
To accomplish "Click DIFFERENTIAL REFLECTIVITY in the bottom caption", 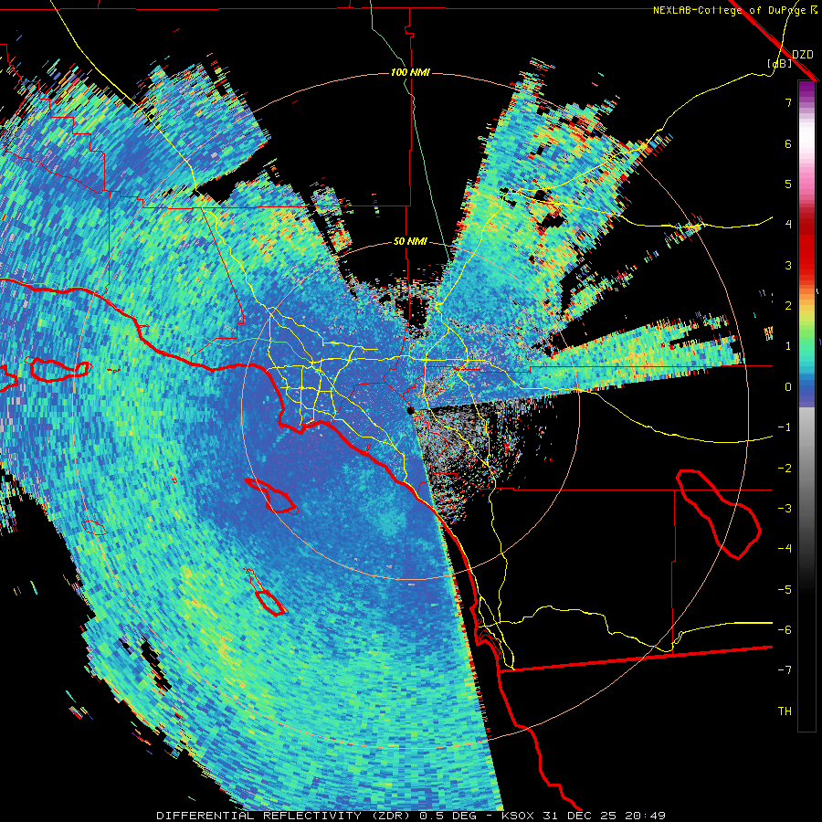I will (x=258, y=816).
